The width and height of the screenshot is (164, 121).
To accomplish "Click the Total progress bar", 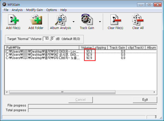I will pyautogui.click(x=92, y=110).
